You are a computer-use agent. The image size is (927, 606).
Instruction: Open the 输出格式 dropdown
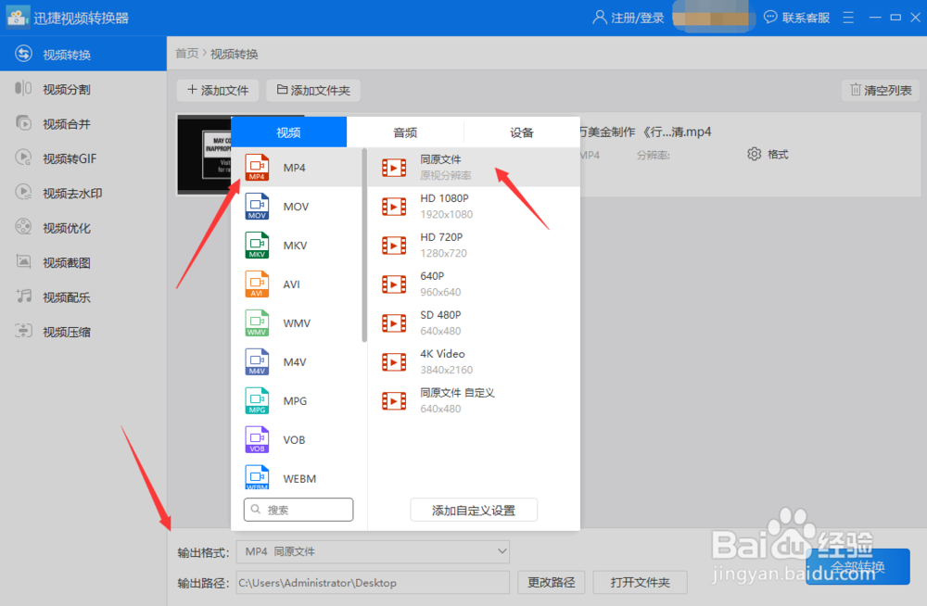pyautogui.click(x=373, y=551)
